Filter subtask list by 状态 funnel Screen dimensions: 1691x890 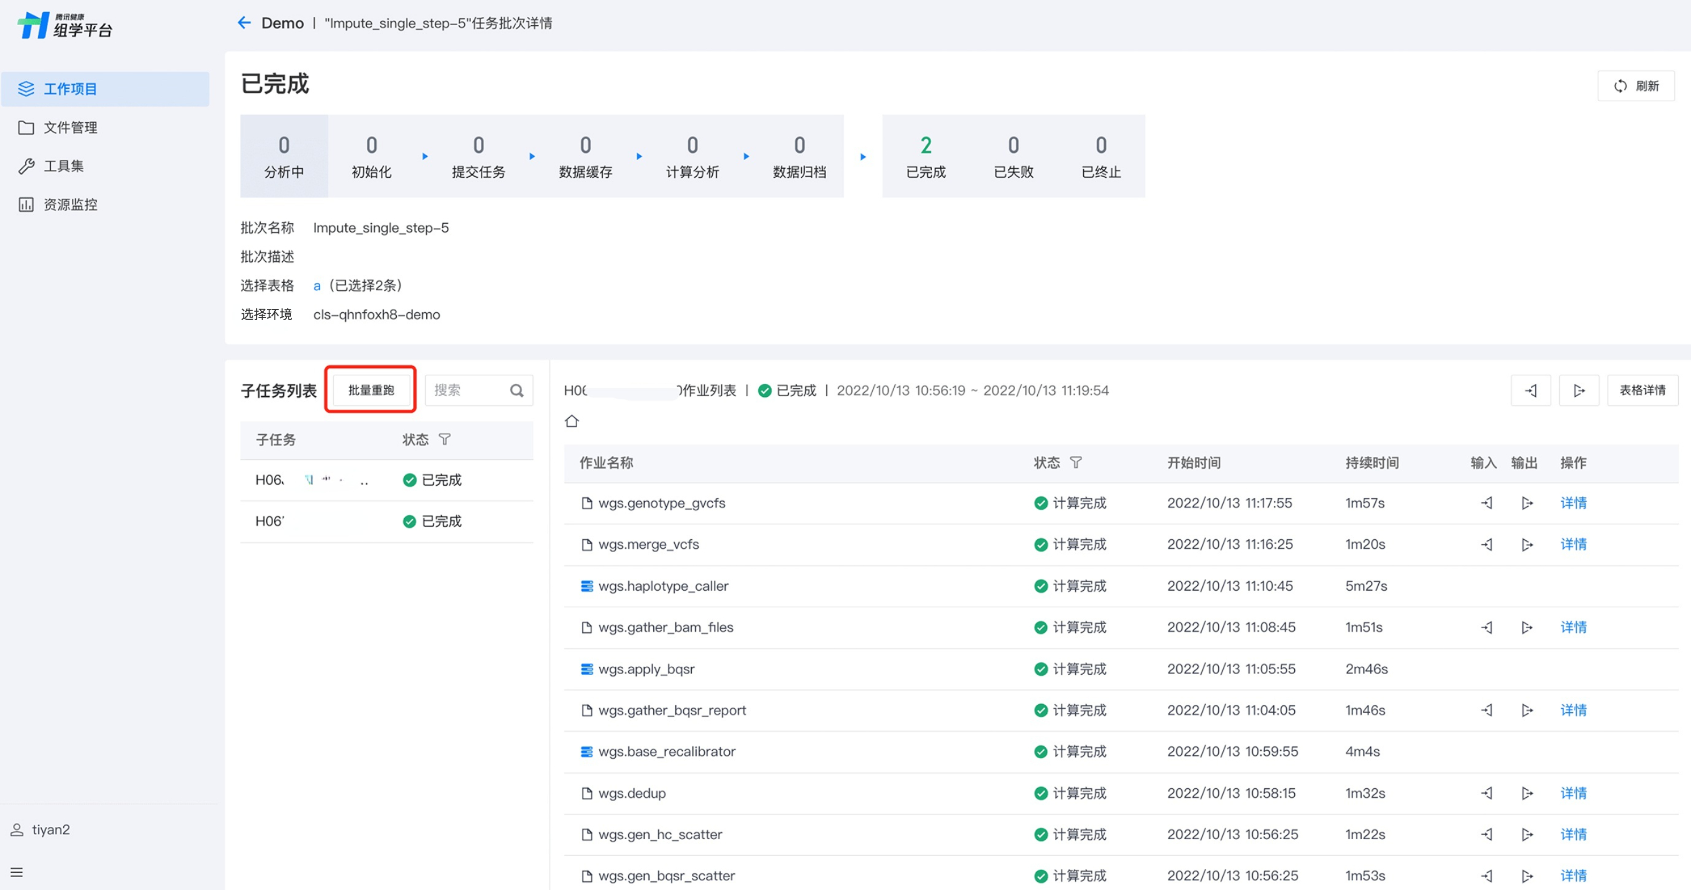444,439
